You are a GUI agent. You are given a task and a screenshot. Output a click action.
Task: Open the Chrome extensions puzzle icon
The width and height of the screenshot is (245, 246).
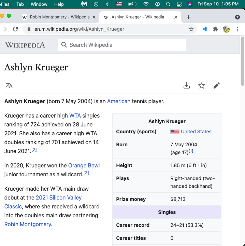(x=216, y=29)
